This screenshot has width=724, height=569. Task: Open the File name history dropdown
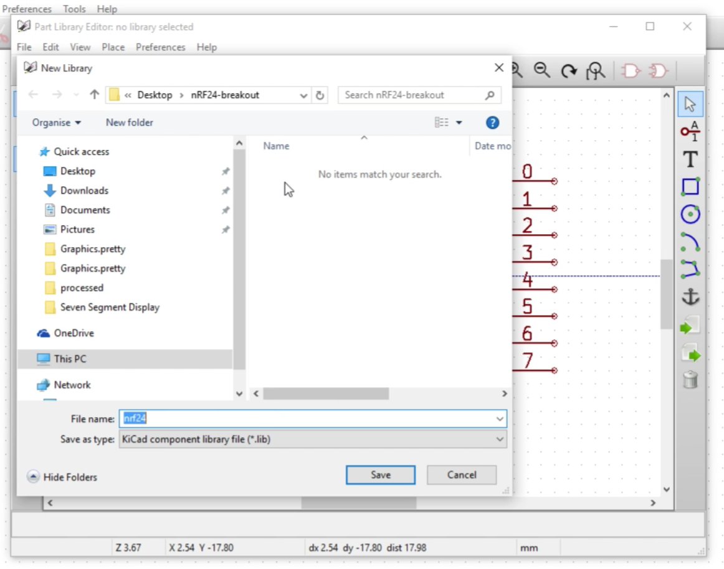pos(500,418)
